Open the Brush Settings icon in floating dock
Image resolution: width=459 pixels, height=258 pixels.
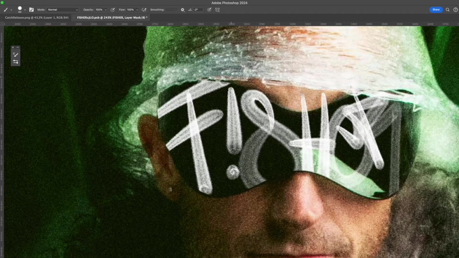pyautogui.click(x=15, y=62)
